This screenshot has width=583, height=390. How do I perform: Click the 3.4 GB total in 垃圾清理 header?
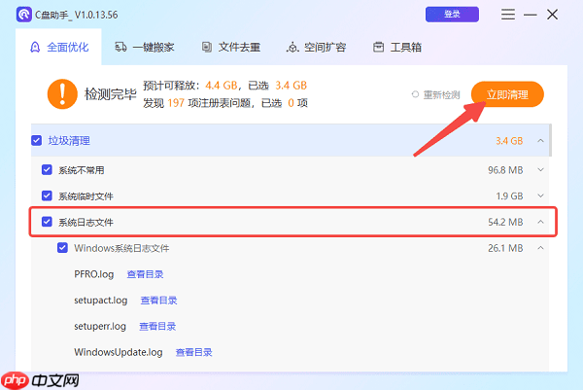click(509, 141)
